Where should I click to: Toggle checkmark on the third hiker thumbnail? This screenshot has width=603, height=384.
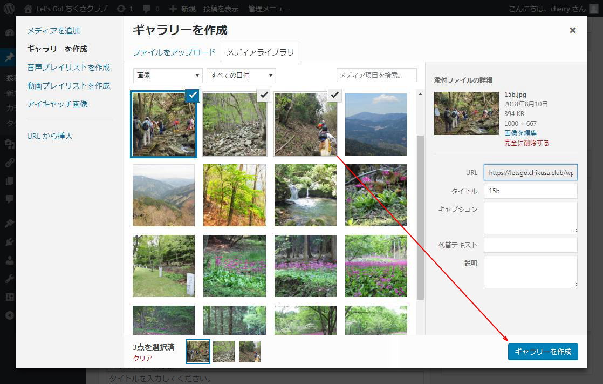(334, 95)
